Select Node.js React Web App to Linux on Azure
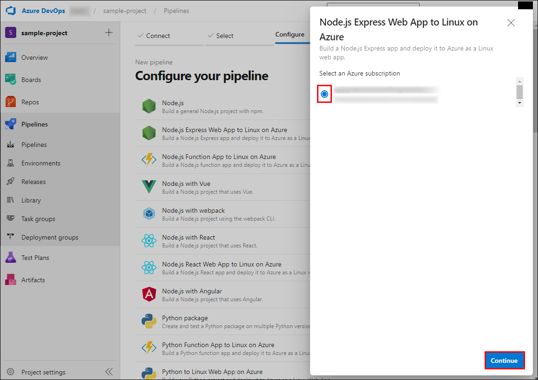This screenshot has height=380, width=538. tap(221, 264)
